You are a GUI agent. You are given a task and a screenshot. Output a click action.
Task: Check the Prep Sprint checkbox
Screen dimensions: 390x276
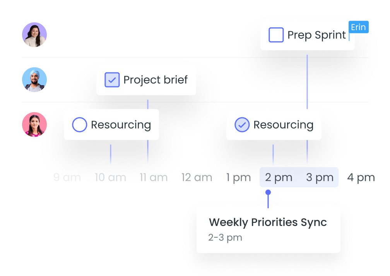coord(276,35)
